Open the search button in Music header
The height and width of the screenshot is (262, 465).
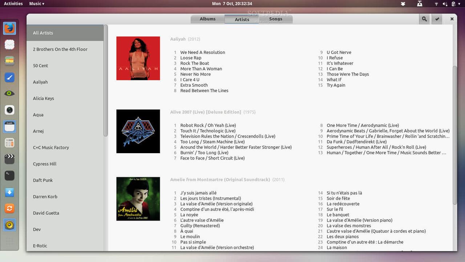(x=424, y=19)
